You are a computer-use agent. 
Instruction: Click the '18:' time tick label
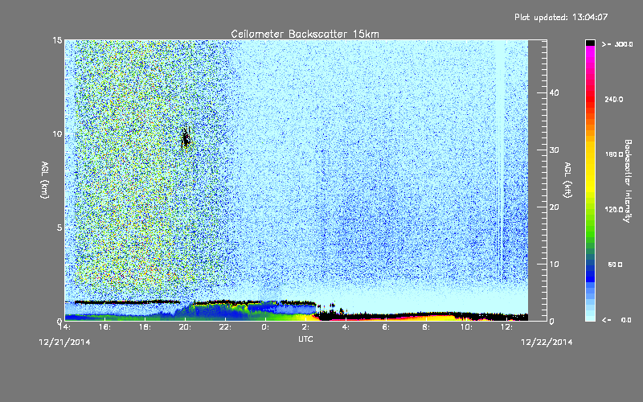145,327
